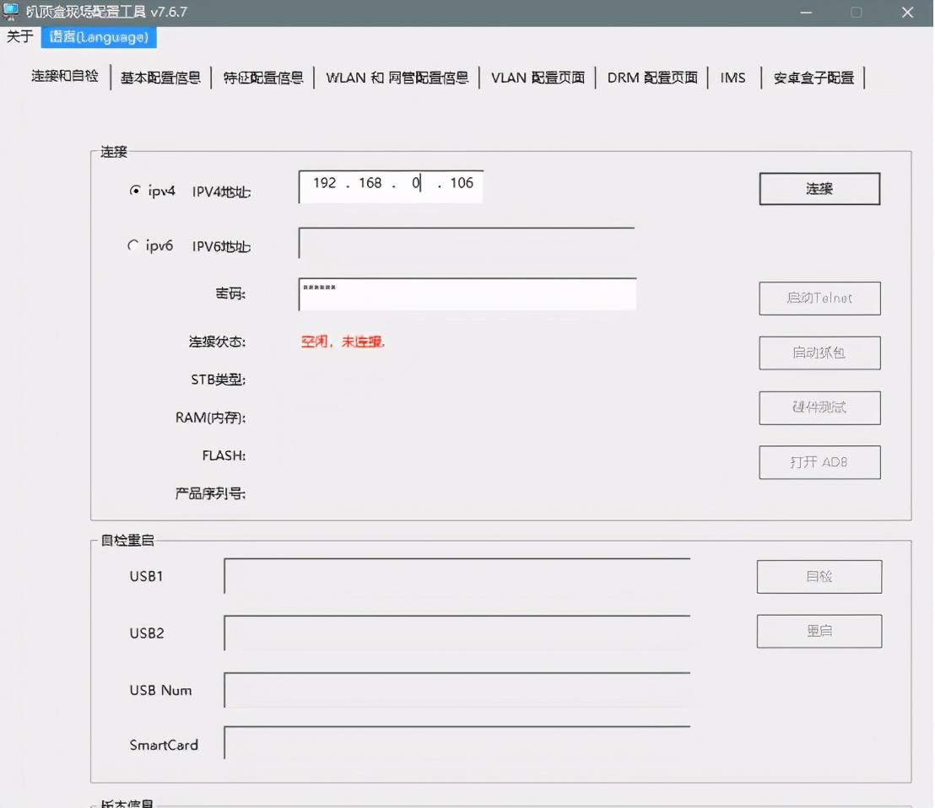Open the VLAN 配置页面 tab

[x=538, y=78]
